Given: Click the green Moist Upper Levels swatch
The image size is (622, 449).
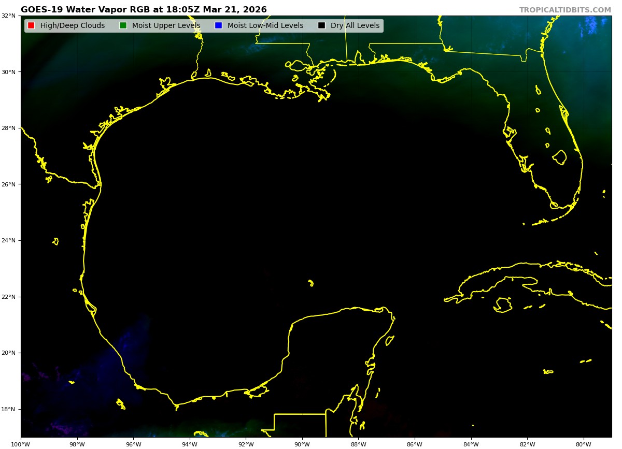Looking at the screenshot, I should 123,26.
